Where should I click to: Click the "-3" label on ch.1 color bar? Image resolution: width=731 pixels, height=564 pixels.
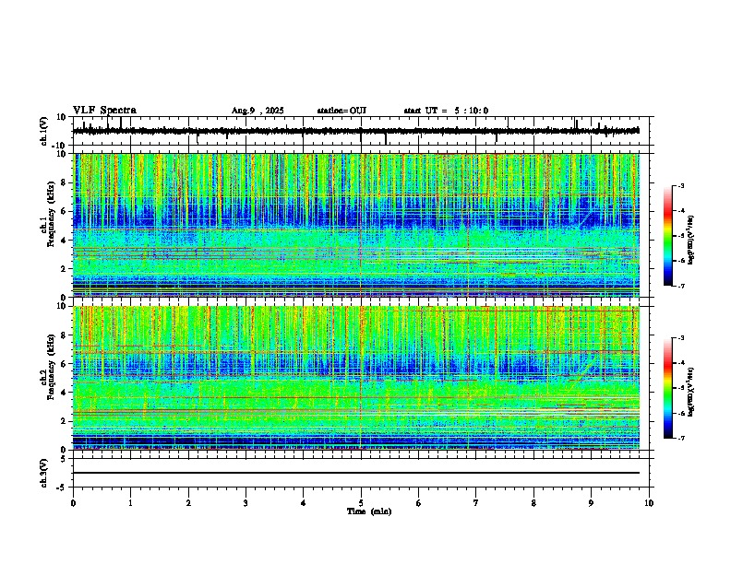(x=681, y=186)
